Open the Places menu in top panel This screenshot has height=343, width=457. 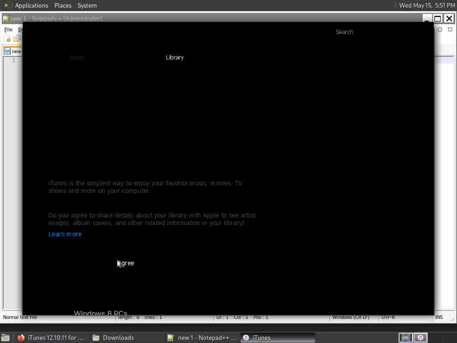tap(62, 5)
